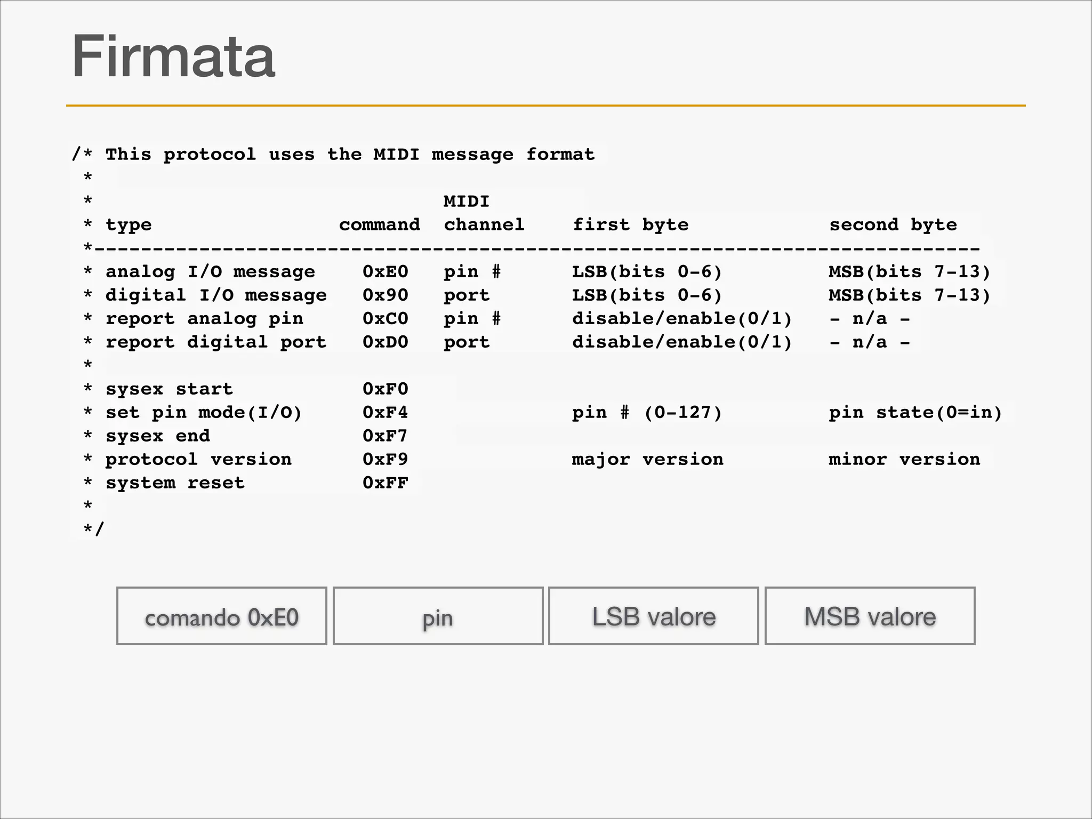Click the 'command' column header
Screen dimensions: 1092x819
[x=379, y=225]
